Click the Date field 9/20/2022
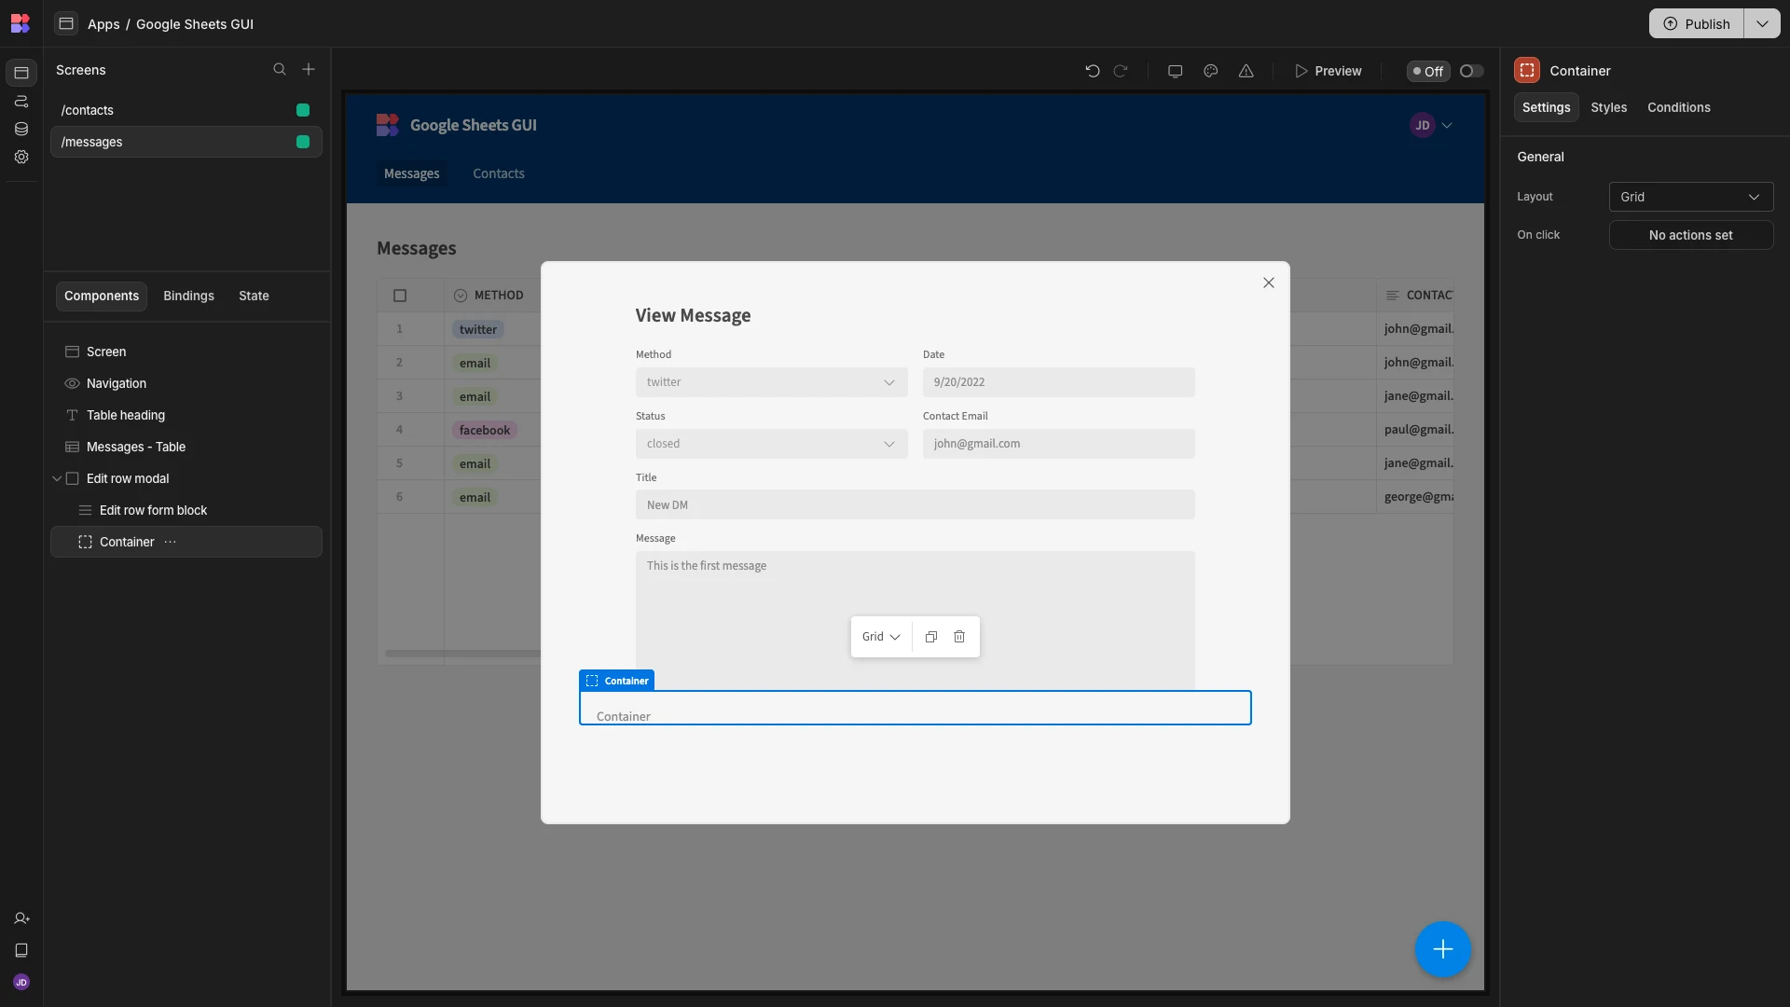Viewport: 1790px width, 1007px height. tap(1058, 382)
